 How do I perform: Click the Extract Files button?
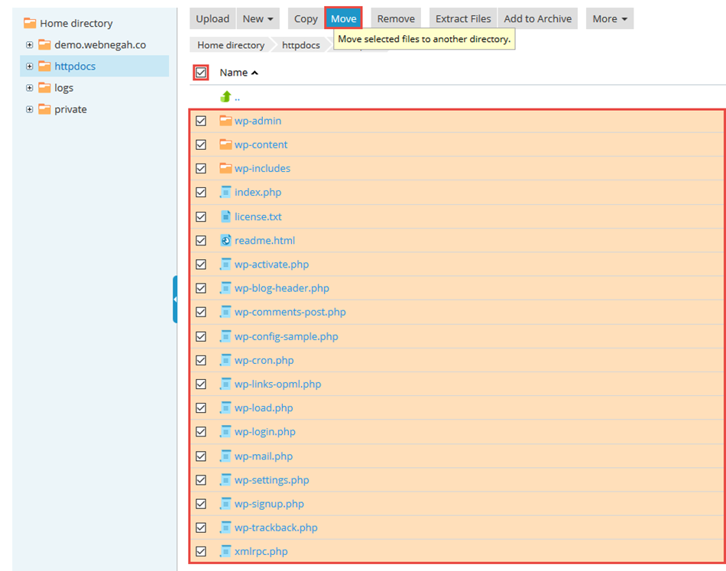coord(463,19)
